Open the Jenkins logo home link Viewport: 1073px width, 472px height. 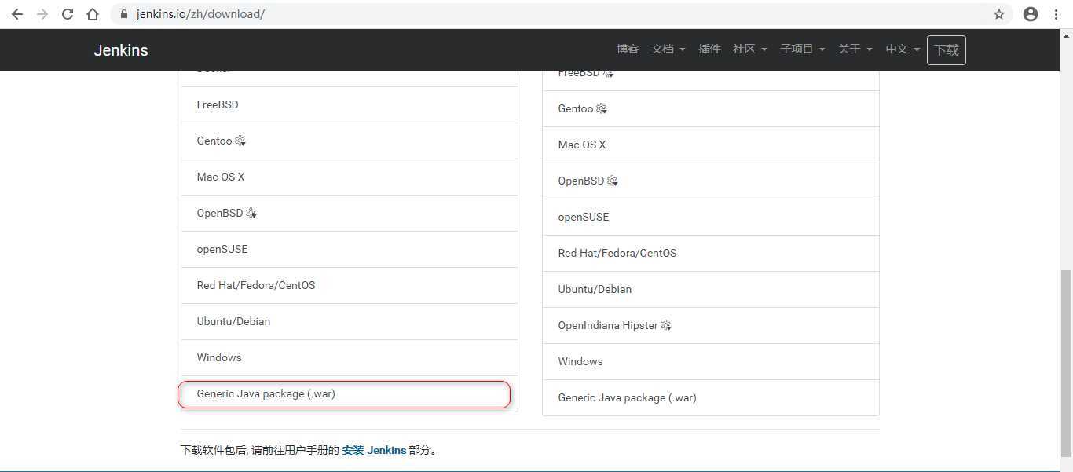(121, 50)
